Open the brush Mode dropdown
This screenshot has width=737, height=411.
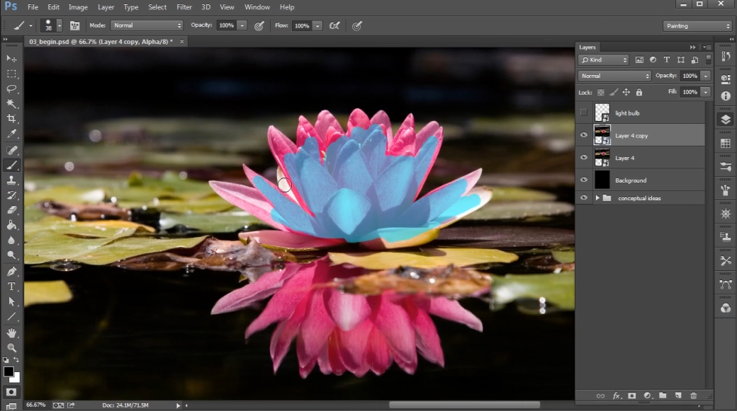click(x=147, y=25)
